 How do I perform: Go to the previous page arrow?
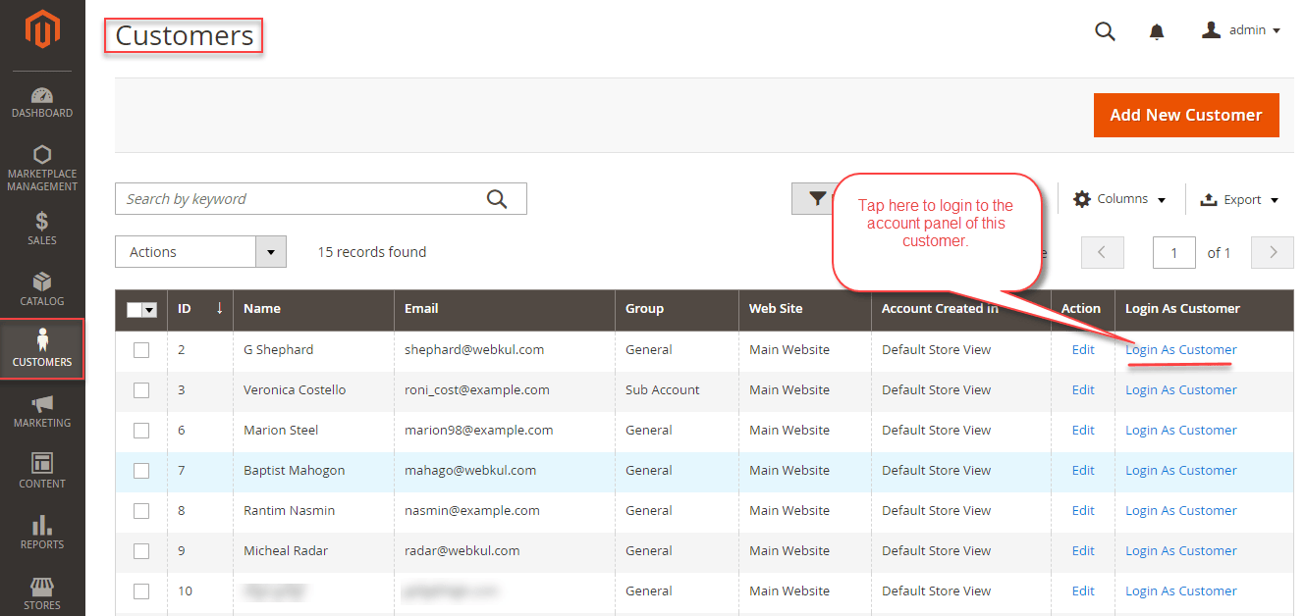click(x=1102, y=252)
